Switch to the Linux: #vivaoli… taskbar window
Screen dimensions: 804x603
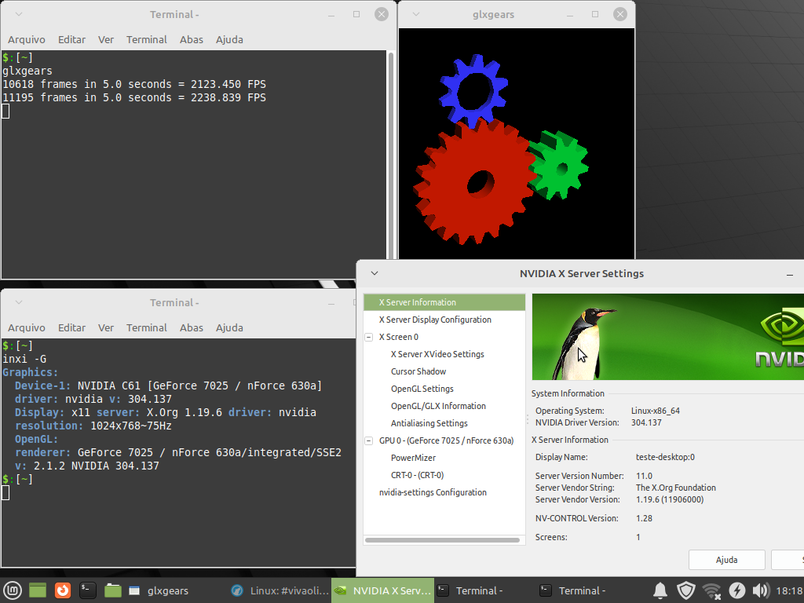coord(280,590)
